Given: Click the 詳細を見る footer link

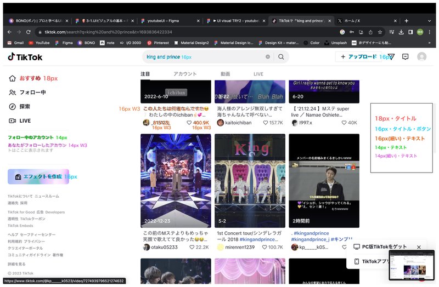Looking at the screenshot, I should coord(16,264).
